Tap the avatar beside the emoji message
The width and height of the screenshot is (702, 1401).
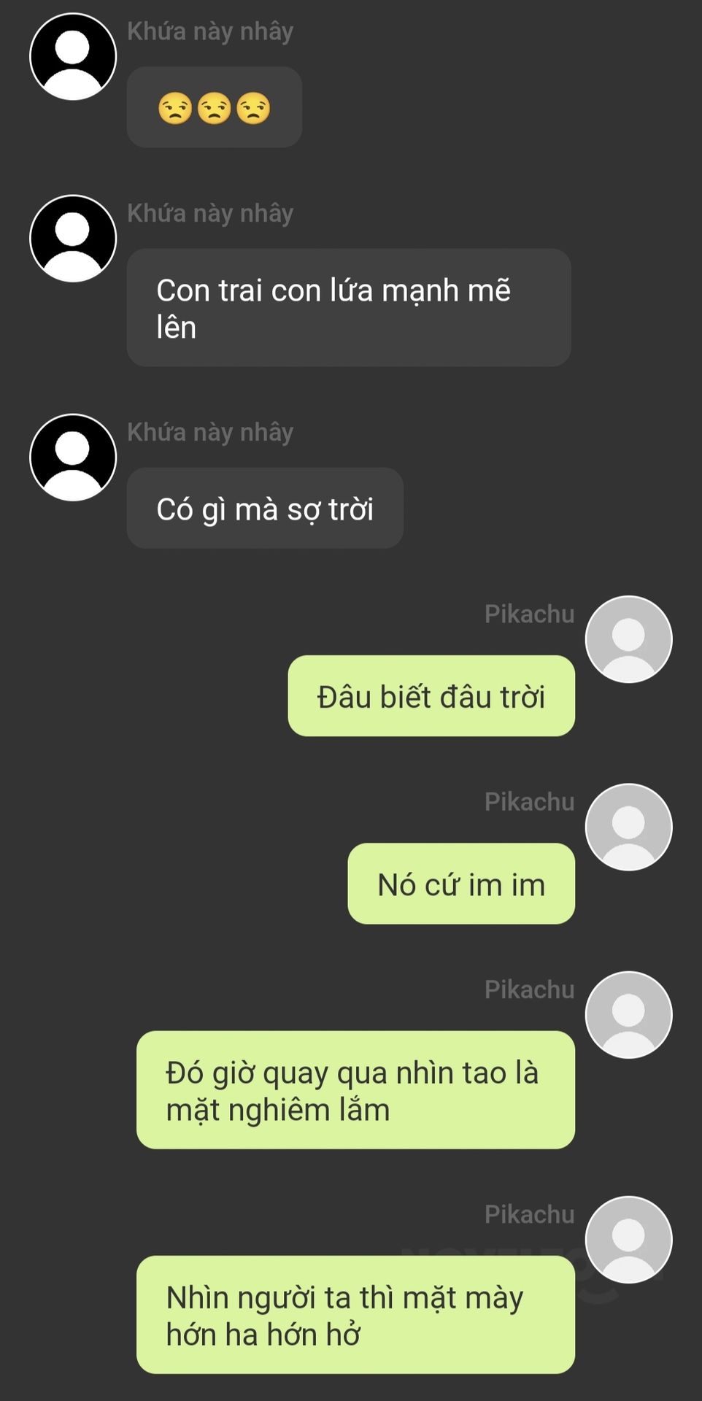point(73,56)
